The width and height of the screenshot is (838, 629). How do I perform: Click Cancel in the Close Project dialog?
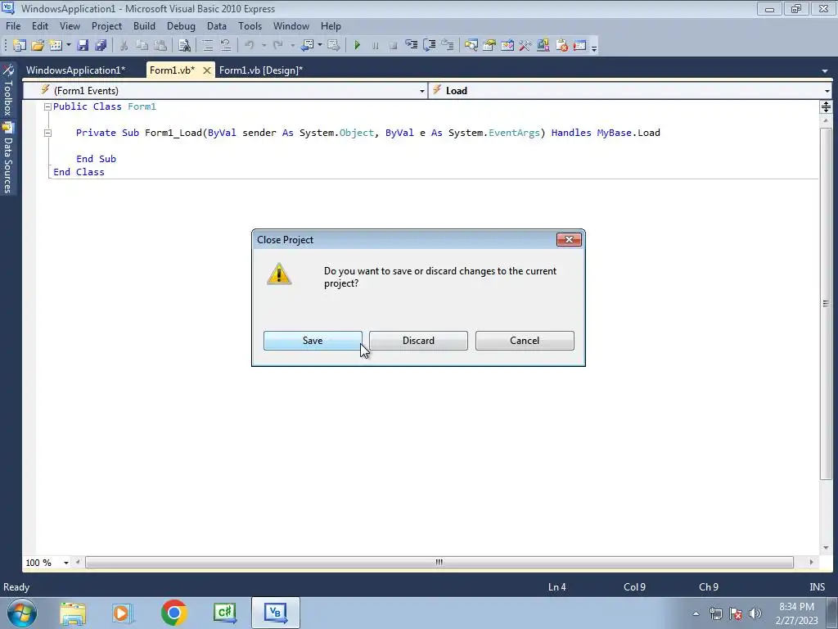click(x=525, y=341)
